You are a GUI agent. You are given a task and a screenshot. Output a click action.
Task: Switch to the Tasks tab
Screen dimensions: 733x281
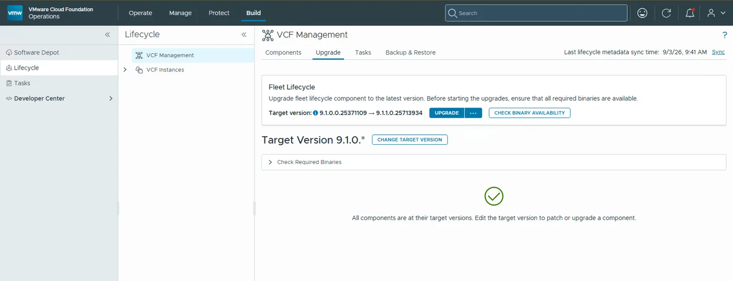point(363,52)
